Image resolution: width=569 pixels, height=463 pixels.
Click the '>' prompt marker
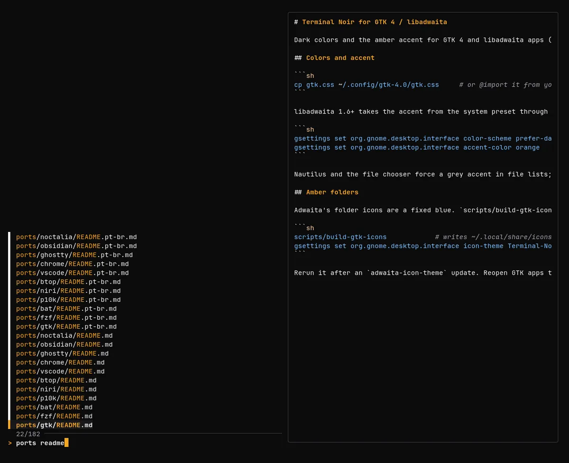coord(10,443)
